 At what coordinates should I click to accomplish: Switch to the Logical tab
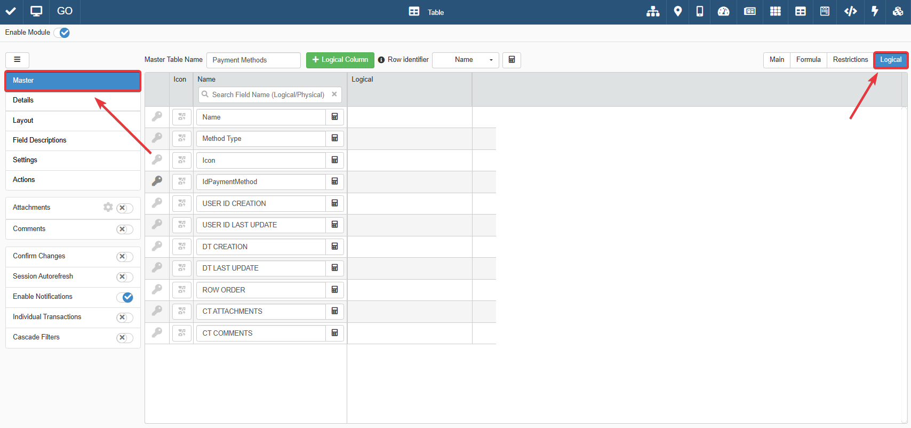tap(891, 60)
